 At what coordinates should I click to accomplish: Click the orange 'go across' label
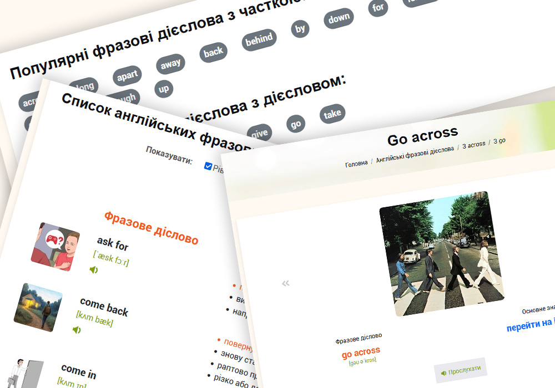pos(361,352)
